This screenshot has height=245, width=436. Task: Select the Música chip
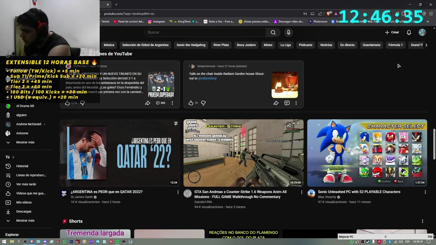point(109,45)
